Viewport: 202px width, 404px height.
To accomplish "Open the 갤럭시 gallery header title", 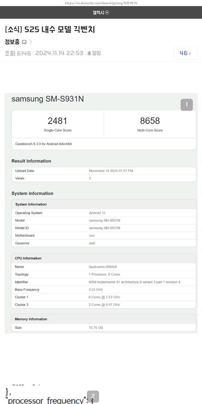I will pos(98,12).
